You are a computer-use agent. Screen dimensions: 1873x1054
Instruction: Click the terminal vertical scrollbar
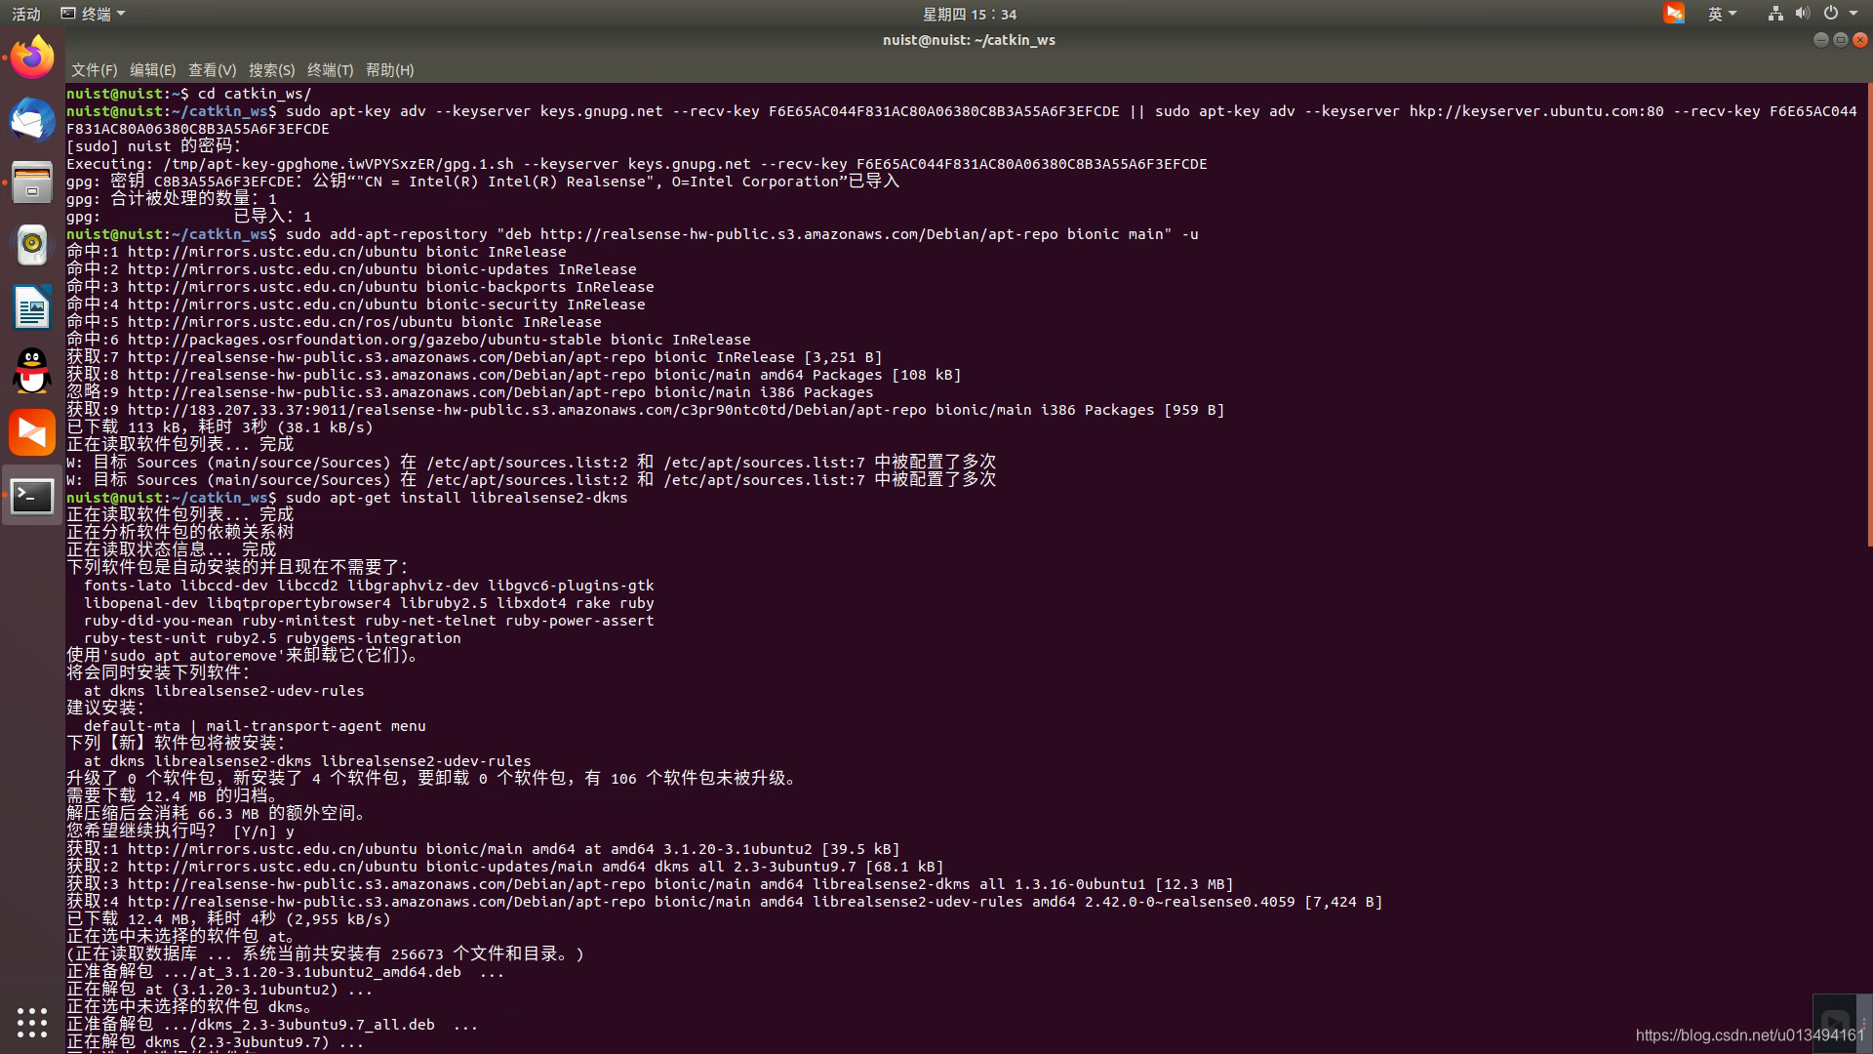1869,312
